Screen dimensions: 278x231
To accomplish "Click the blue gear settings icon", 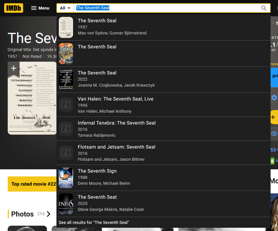I will (274, 98).
